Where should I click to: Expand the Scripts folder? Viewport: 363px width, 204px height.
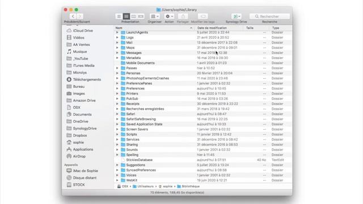(x=117, y=134)
